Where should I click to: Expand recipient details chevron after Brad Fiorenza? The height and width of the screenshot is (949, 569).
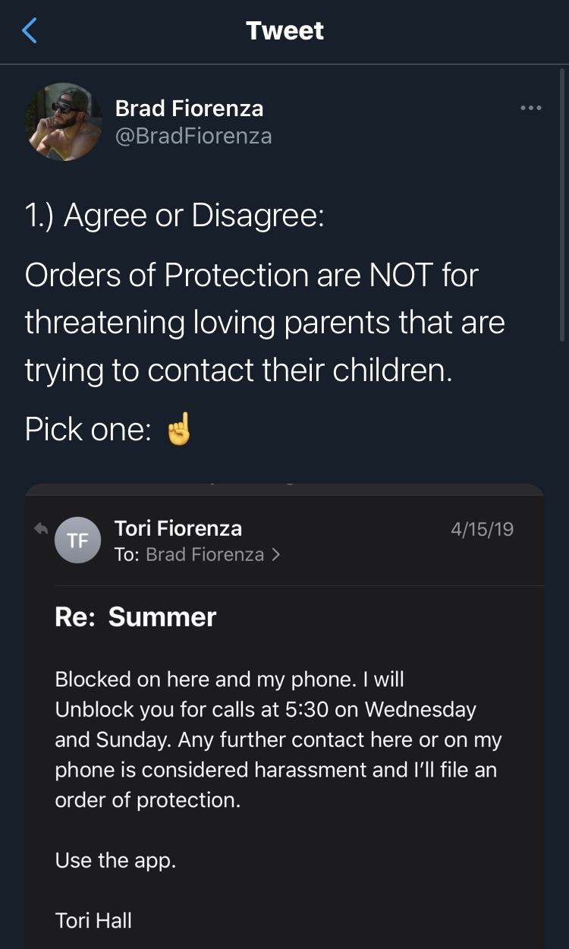[275, 555]
